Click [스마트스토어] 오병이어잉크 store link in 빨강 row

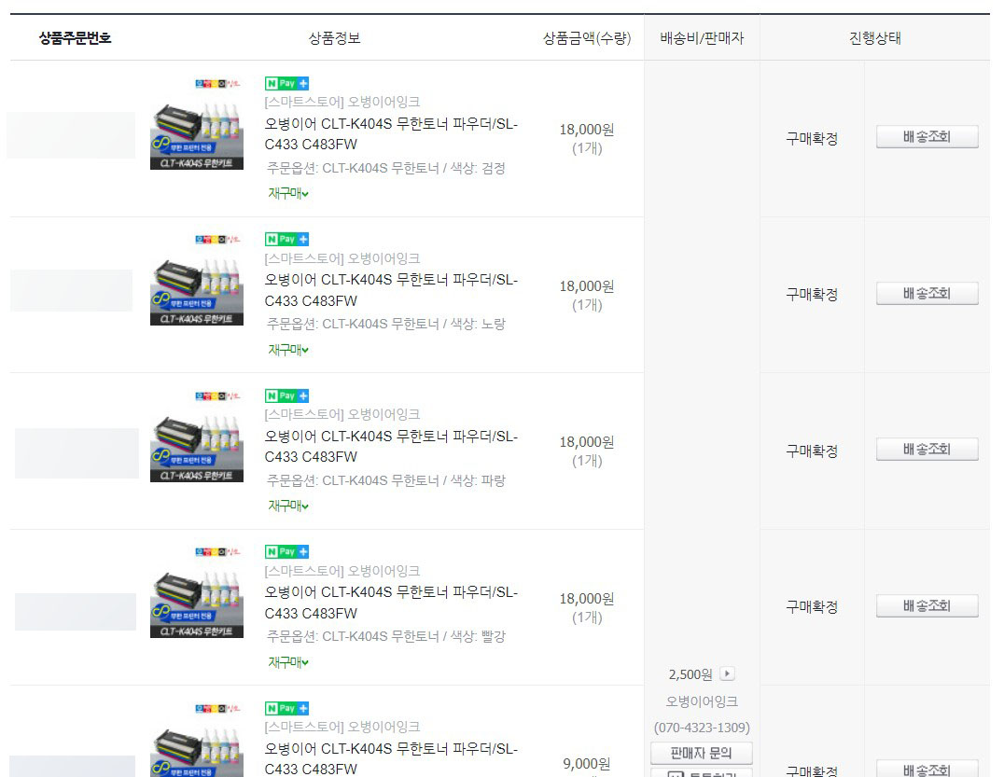(342, 570)
